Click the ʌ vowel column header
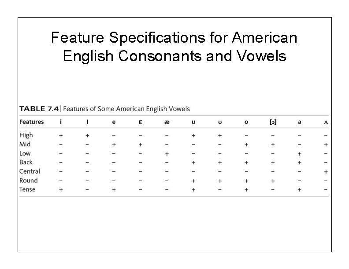 [325, 122]
